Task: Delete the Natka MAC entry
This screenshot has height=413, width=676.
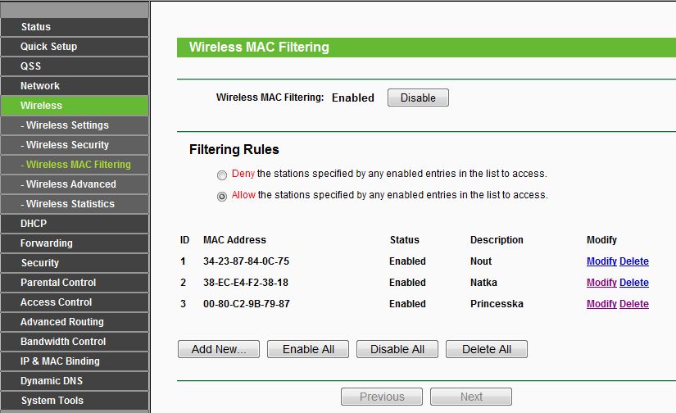Action: point(634,283)
